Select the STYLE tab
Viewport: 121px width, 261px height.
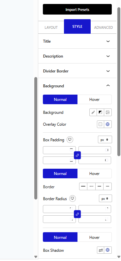[77, 26]
